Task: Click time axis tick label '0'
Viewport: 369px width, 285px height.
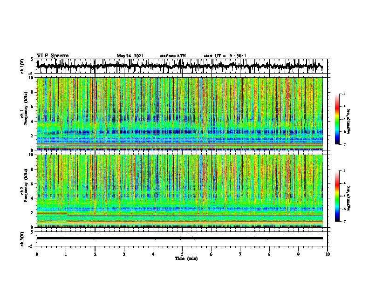Action: [x=37, y=254]
